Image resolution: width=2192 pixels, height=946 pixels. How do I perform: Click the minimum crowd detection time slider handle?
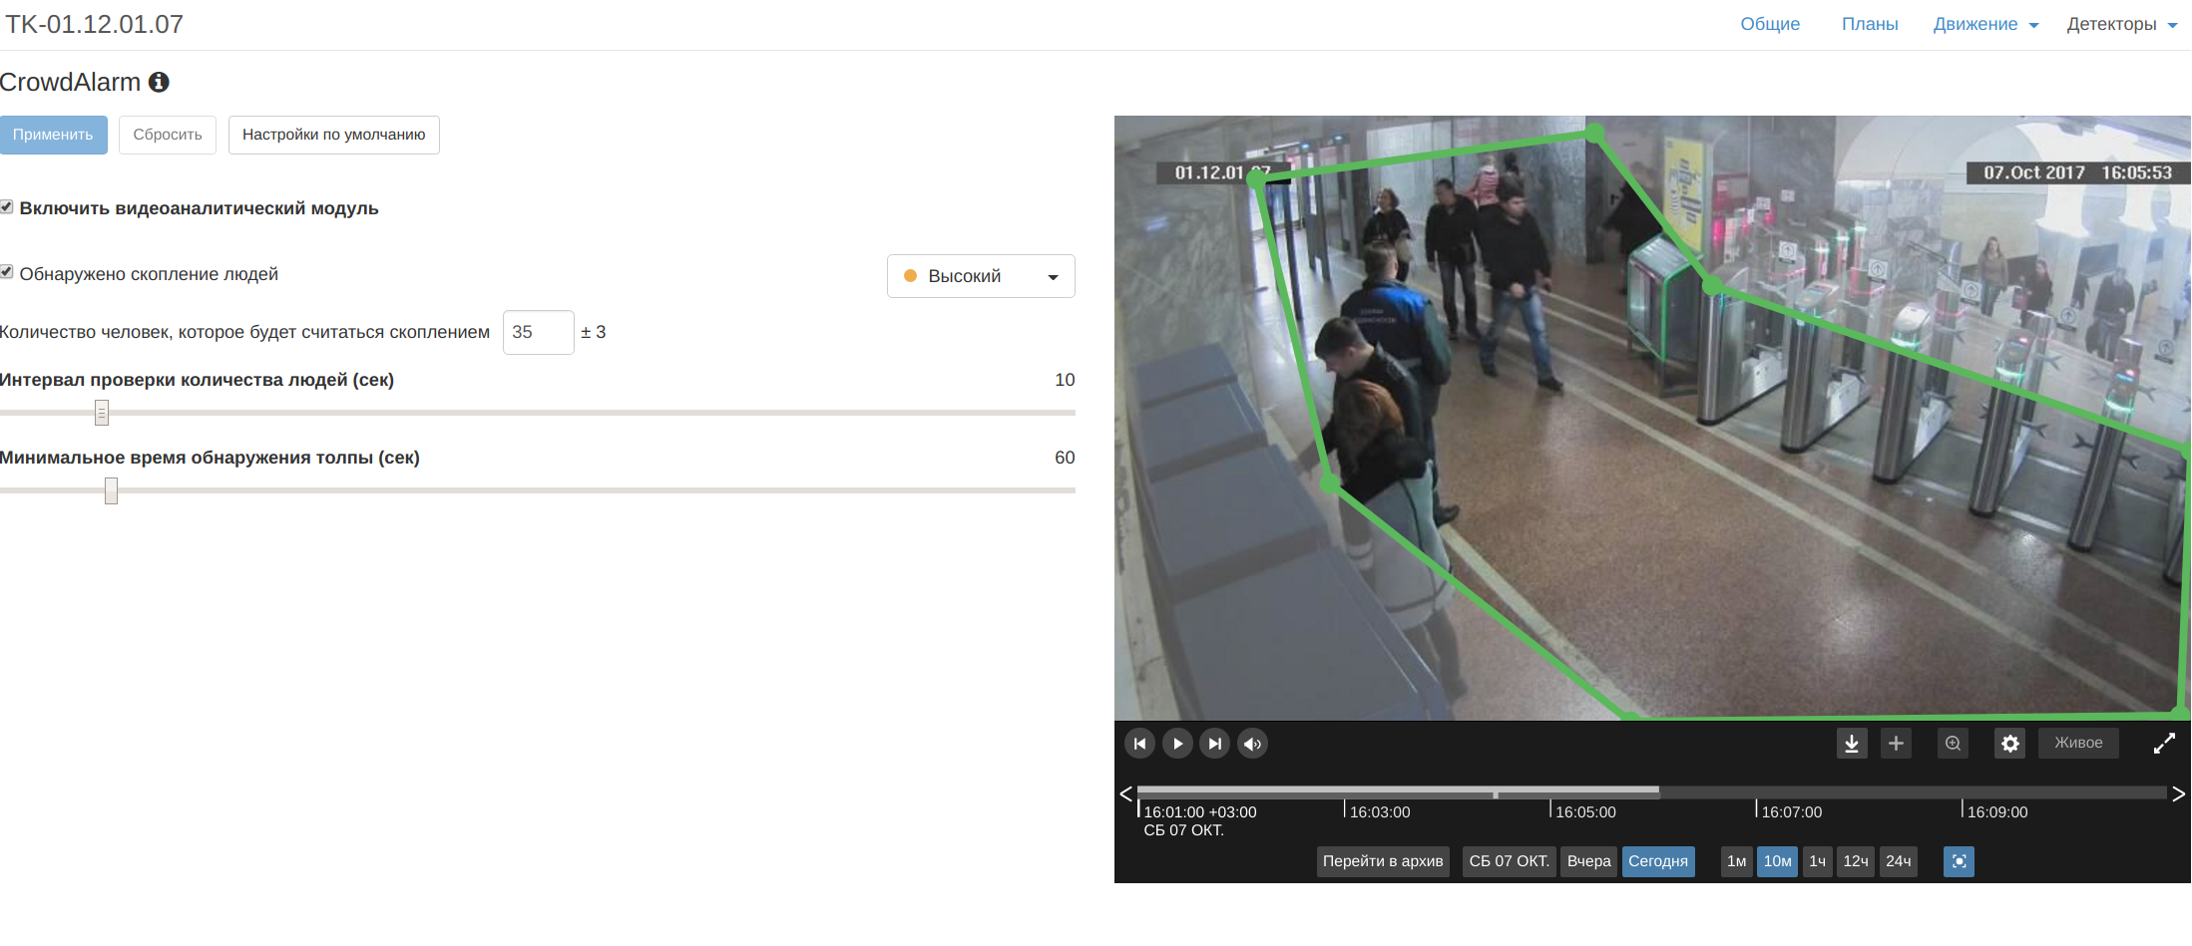[x=111, y=490]
